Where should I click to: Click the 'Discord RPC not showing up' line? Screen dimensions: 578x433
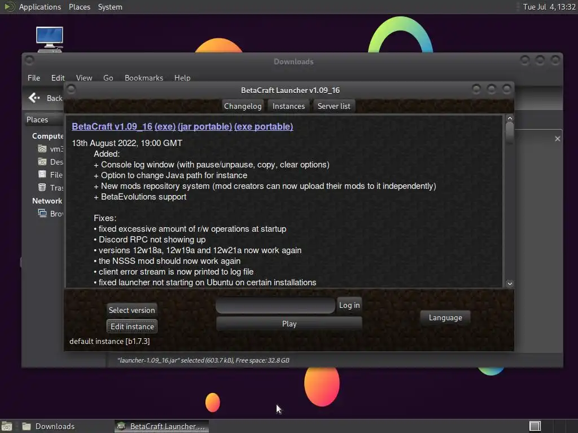pyautogui.click(x=150, y=239)
